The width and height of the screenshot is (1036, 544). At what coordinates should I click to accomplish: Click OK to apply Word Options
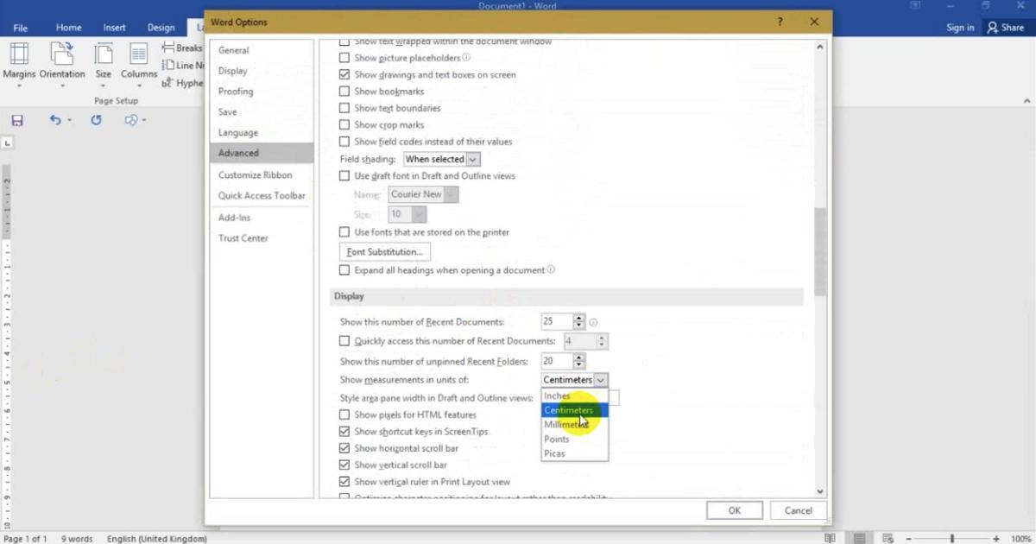(x=734, y=510)
